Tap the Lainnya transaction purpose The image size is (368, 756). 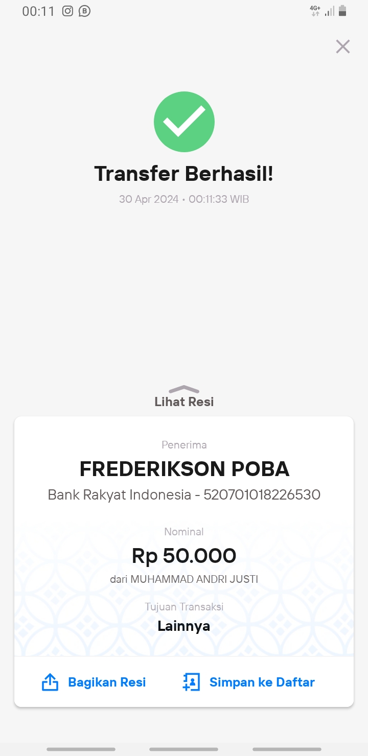184,626
